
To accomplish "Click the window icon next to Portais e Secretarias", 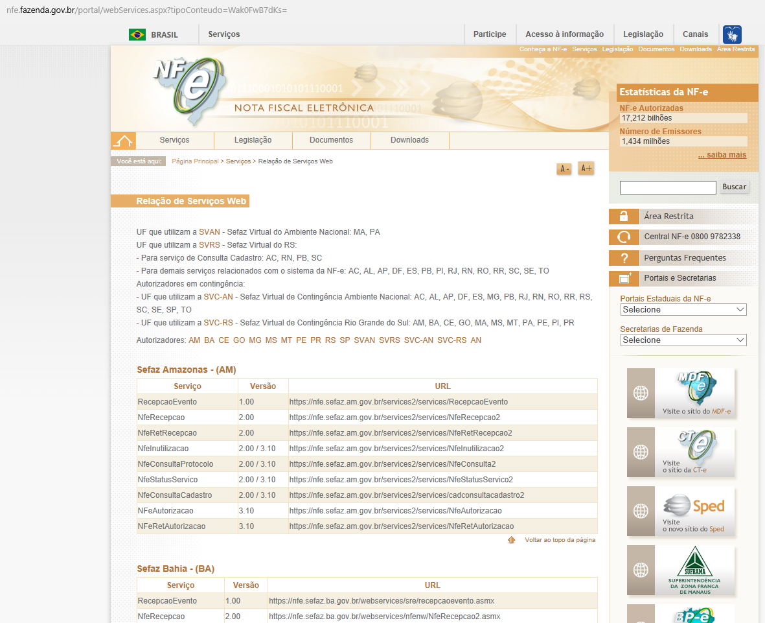I will (x=624, y=278).
